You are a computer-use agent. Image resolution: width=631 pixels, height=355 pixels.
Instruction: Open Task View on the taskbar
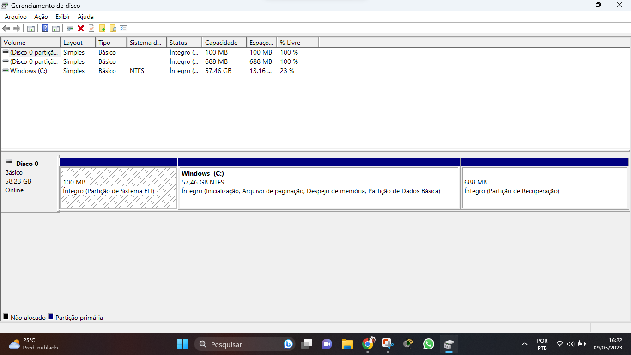click(x=307, y=344)
